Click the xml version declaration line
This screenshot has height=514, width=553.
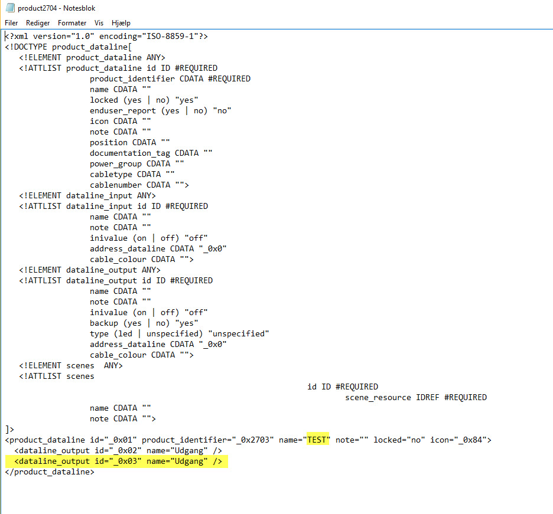coord(106,36)
